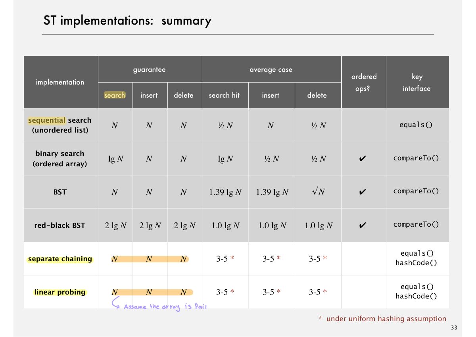Select the "binary search (ordered array)" row label

point(60,158)
